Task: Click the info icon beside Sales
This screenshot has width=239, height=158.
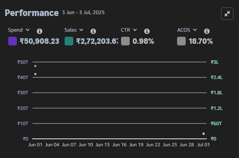Action: [x=93, y=31]
